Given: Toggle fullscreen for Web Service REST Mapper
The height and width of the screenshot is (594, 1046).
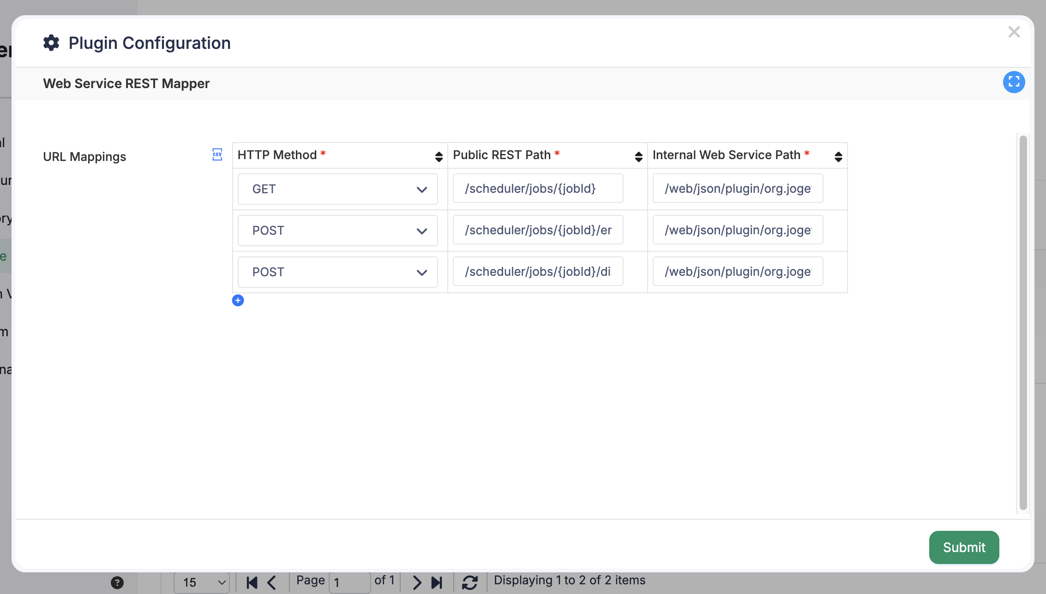Looking at the screenshot, I should 1014,82.
